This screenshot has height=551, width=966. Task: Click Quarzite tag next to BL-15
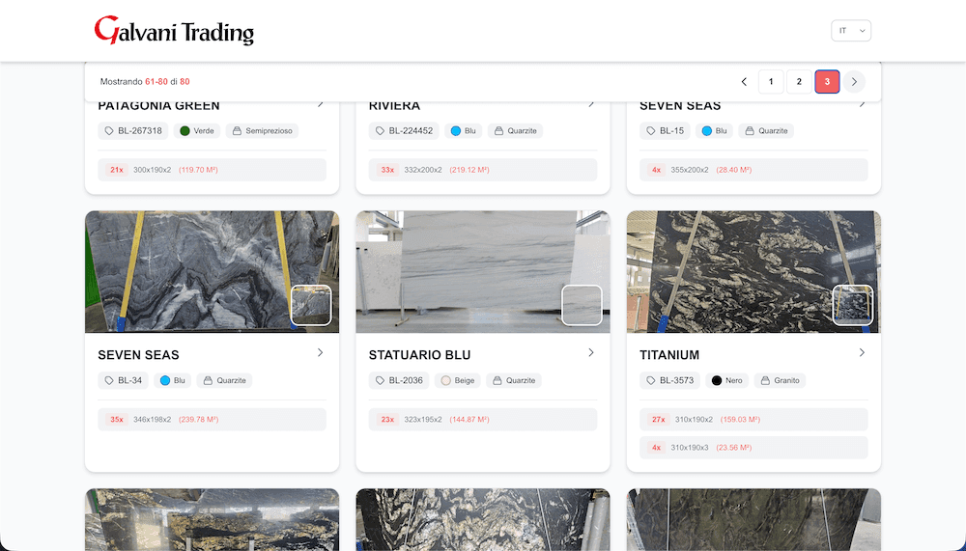click(766, 131)
